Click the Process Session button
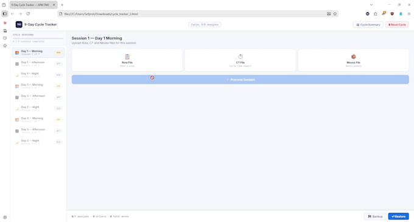 240,79
